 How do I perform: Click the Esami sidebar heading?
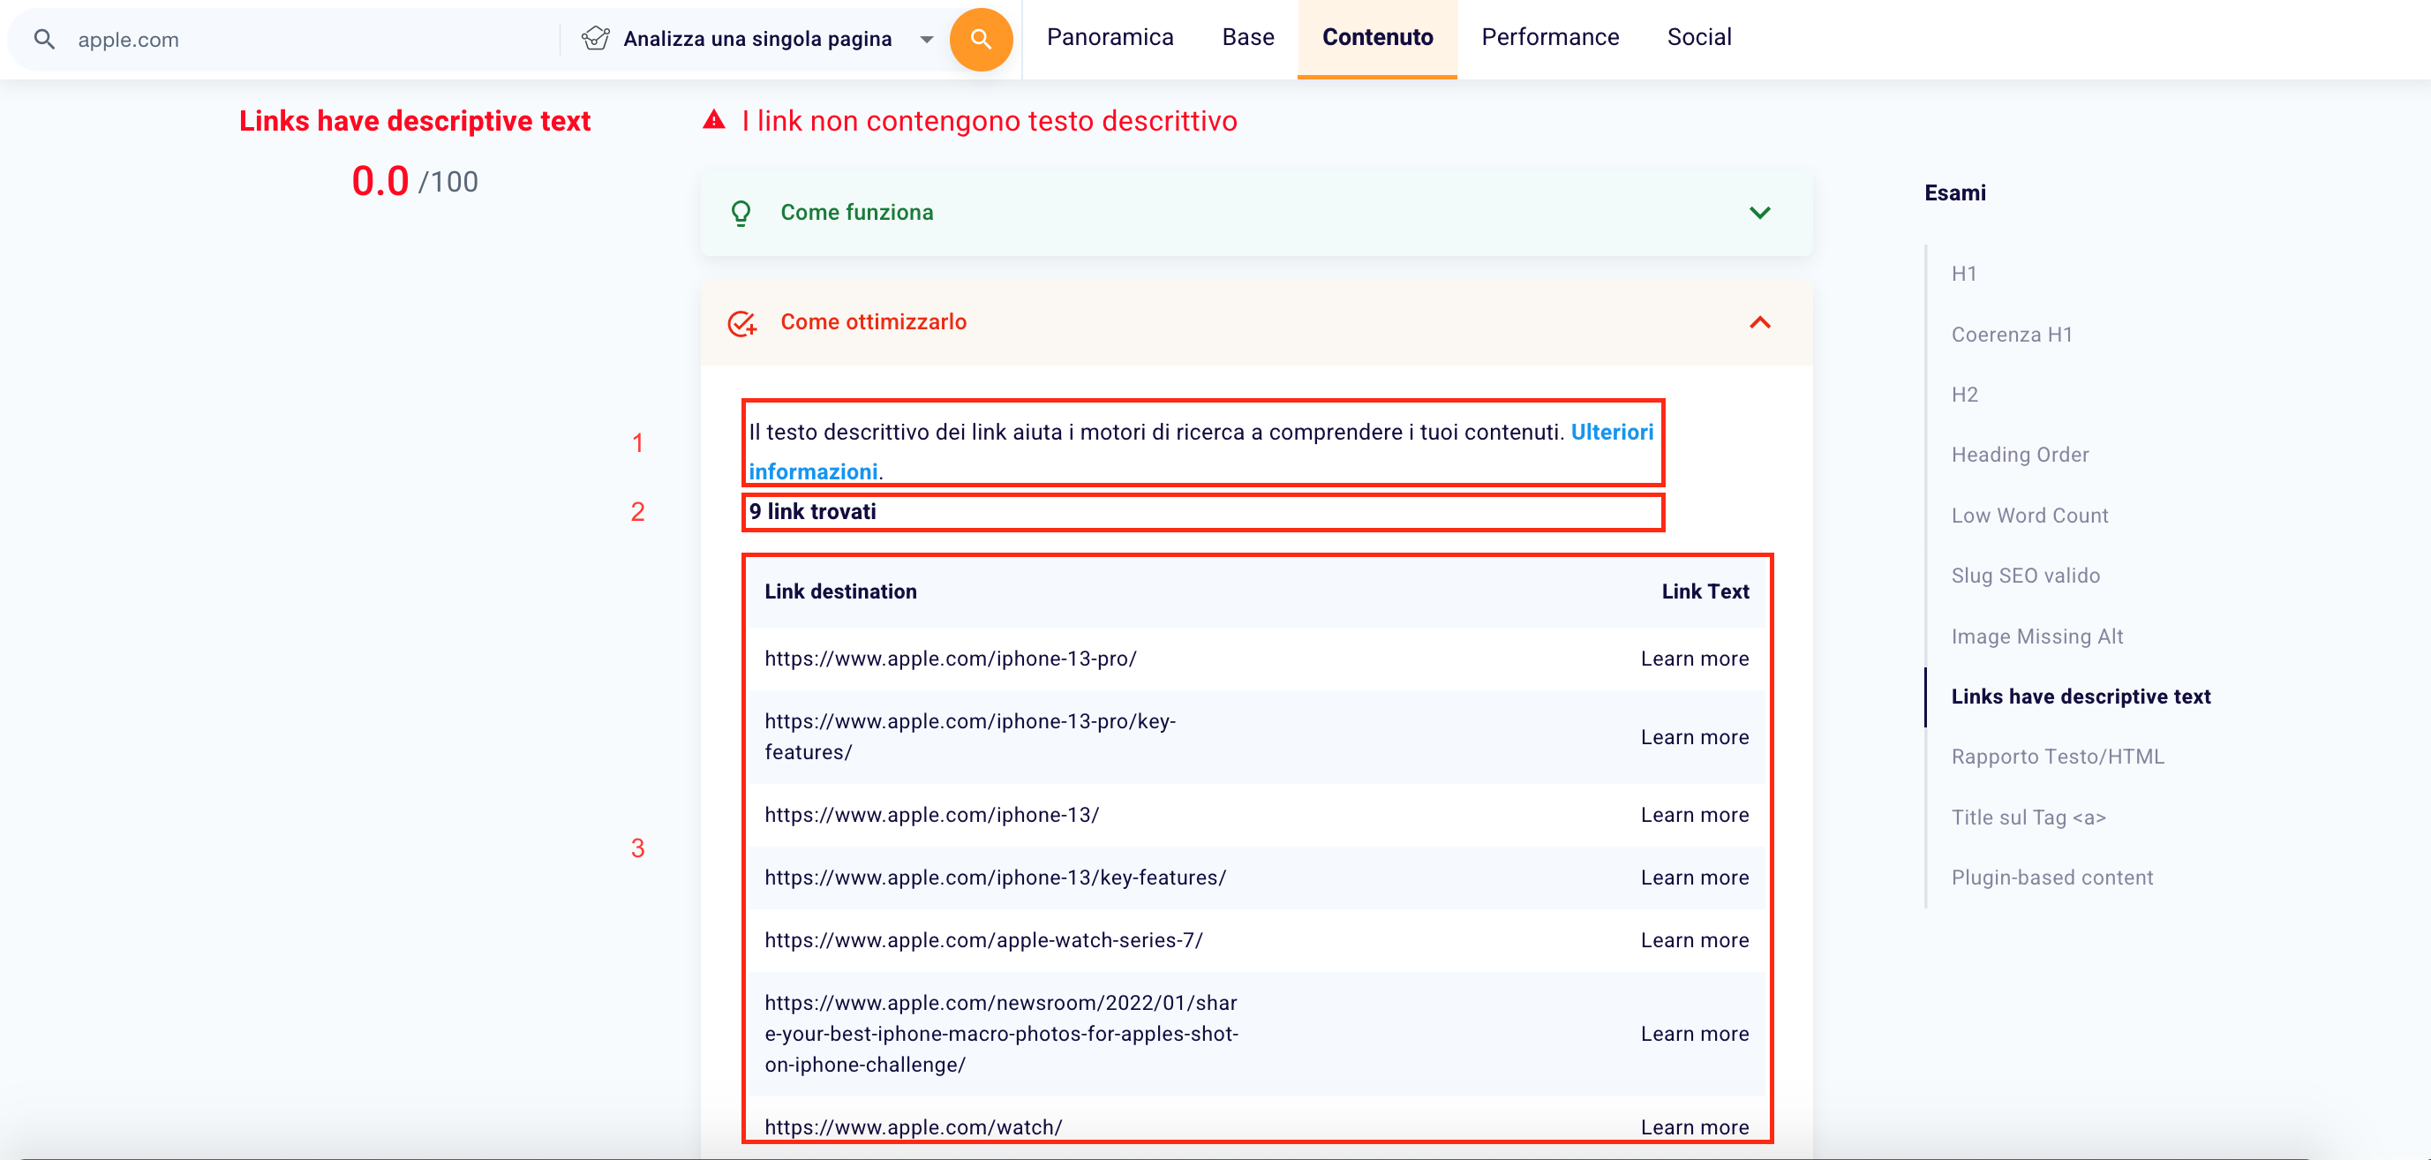[x=1954, y=192]
